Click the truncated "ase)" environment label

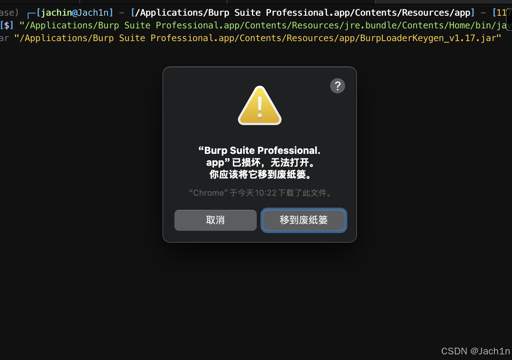click(9, 13)
